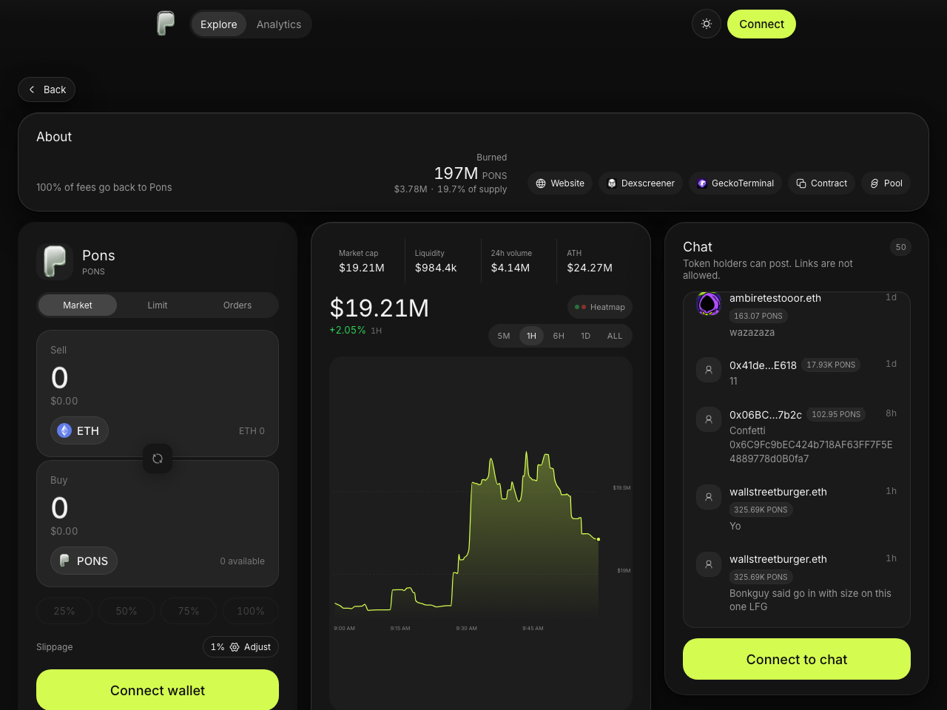The height and width of the screenshot is (710, 947).
Task: Click the 0x06BC...7b2c user avatar icon
Action: [x=709, y=419]
